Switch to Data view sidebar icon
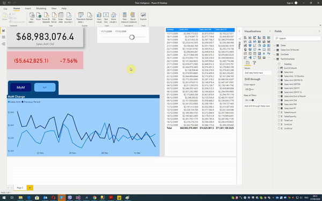The width and height of the screenshot is (322, 201). pos(4,37)
